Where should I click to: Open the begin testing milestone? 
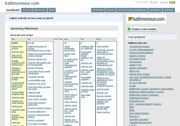103,112
